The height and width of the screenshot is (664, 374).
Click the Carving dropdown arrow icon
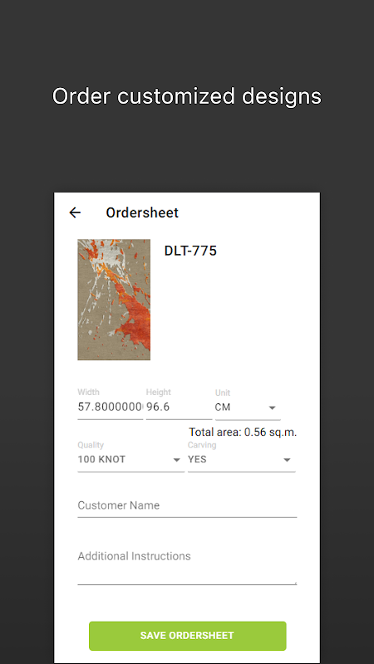coord(287,460)
